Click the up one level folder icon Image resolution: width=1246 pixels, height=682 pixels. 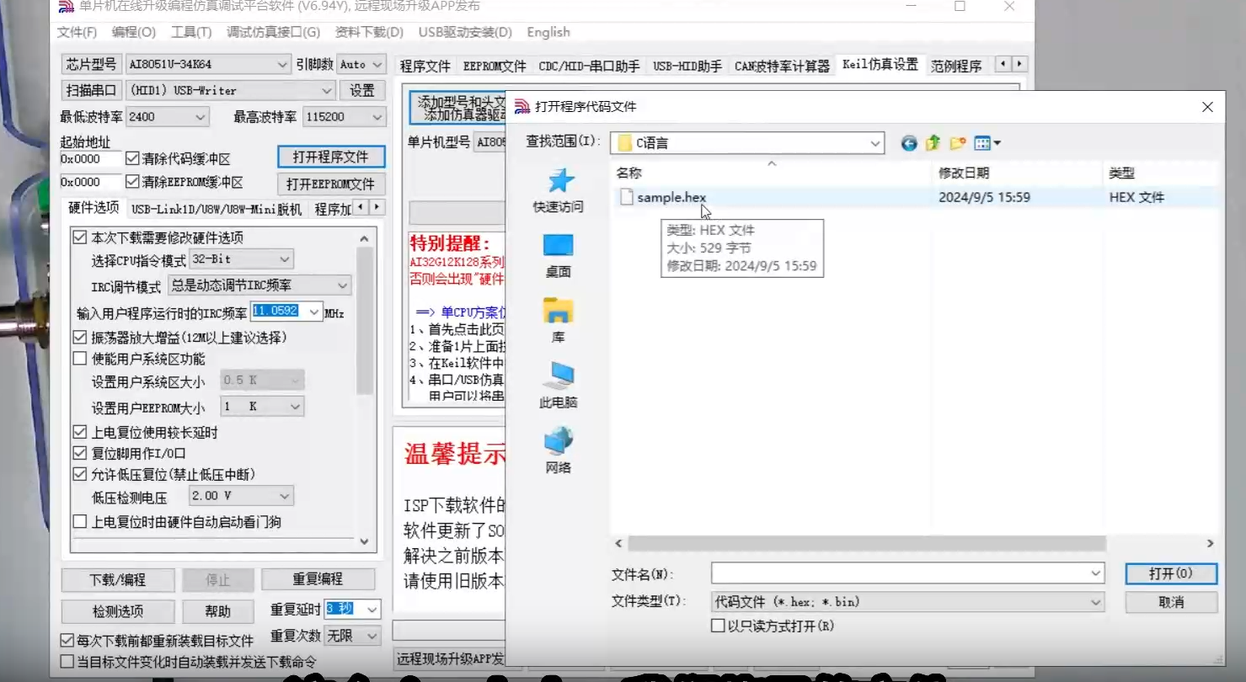933,143
